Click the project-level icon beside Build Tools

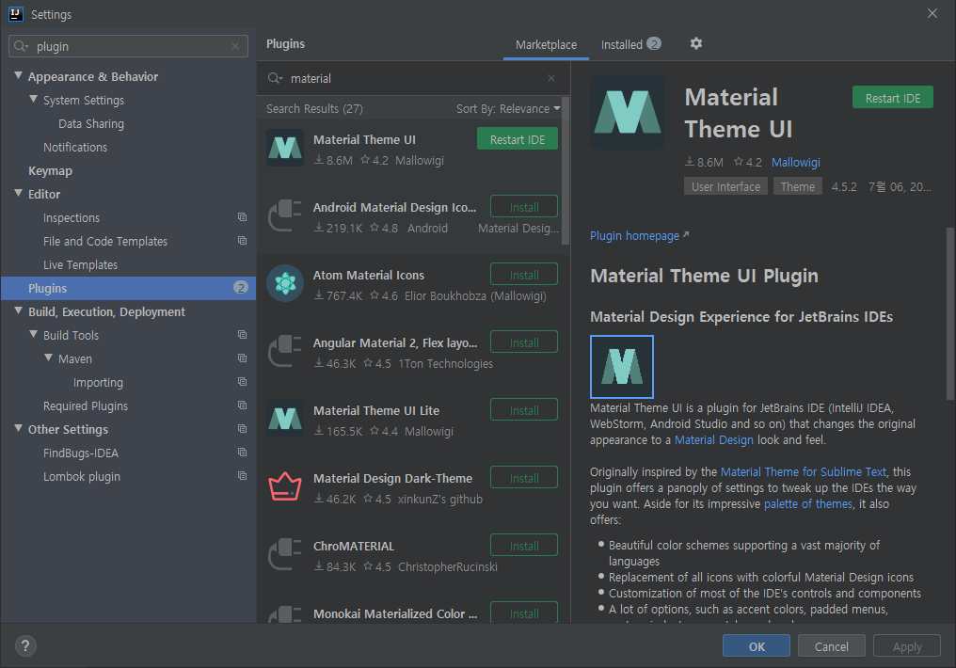pyautogui.click(x=242, y=335)
